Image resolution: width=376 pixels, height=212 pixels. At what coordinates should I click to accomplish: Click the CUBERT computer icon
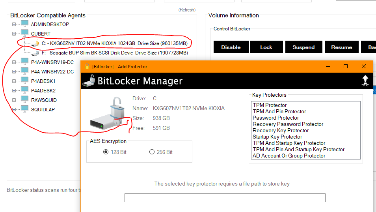pos(25,34)
